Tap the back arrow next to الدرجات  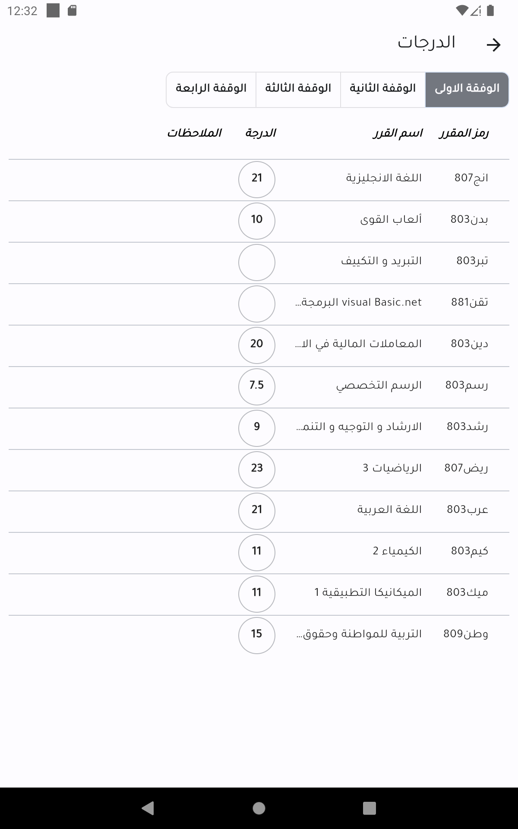[493, 45]
